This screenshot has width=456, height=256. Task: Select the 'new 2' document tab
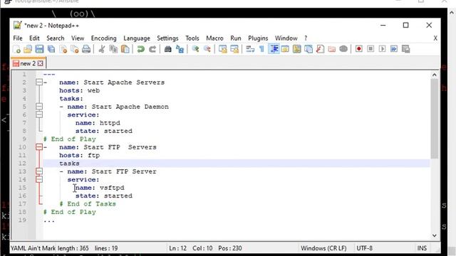(x=28, y=63)
